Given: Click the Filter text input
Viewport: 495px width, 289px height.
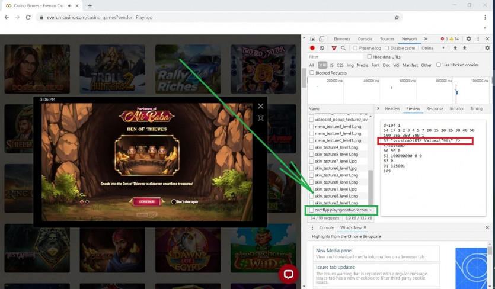Looking at the screenshot, I should (x=336, y=57).
